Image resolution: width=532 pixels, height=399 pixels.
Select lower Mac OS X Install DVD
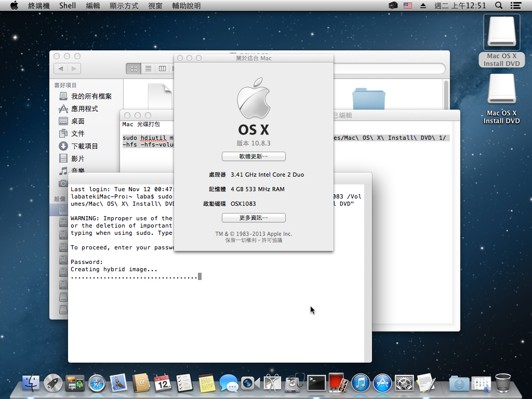point(501,99)
